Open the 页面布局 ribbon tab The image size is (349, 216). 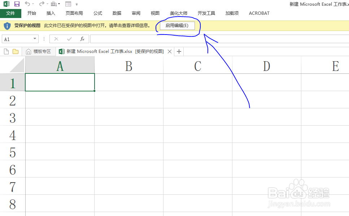point(74,13)
